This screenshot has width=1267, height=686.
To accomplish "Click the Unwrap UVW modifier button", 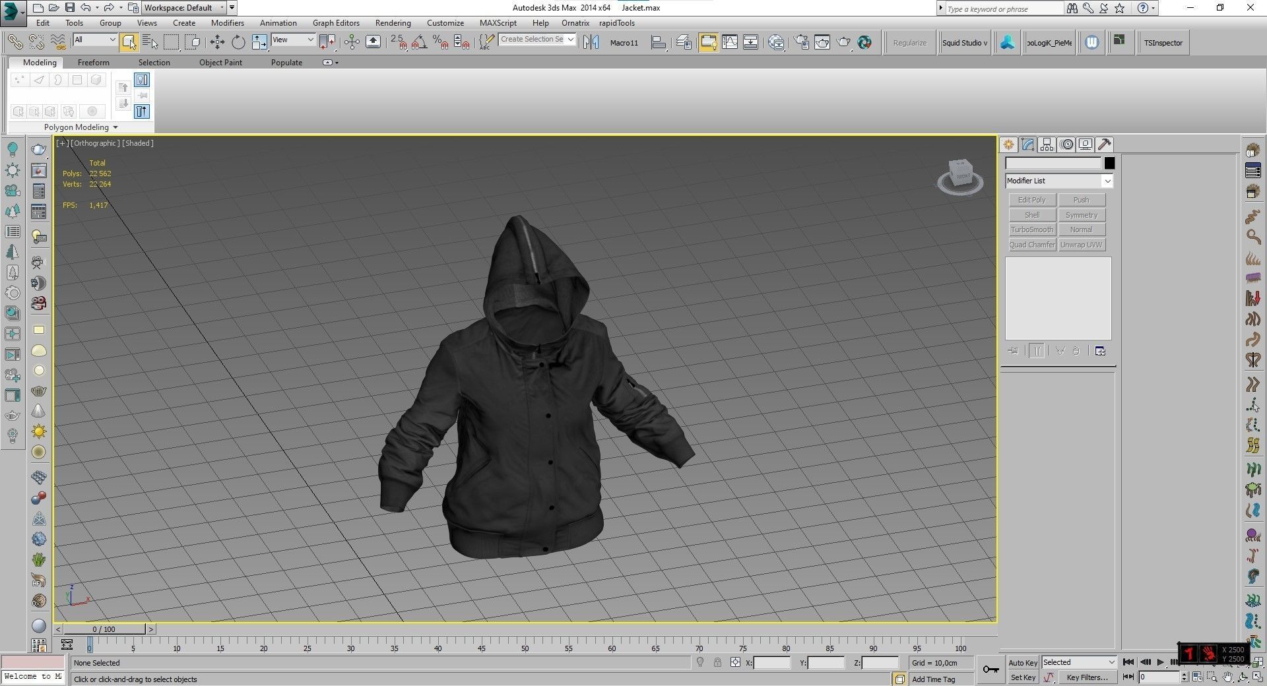I will tap(1082, 245).
